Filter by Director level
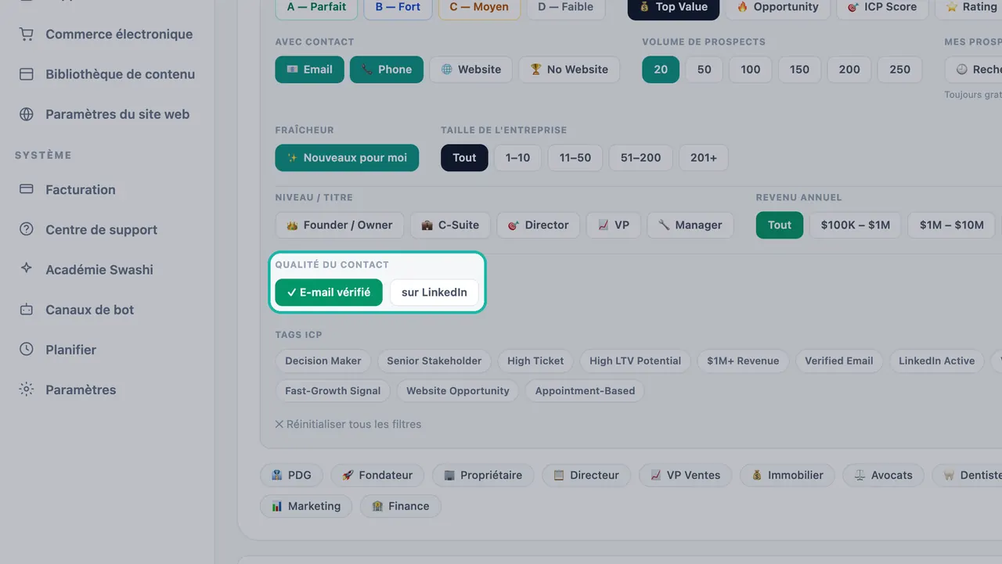Viewport: 1002px width, 564px height. tap(539, 225)
